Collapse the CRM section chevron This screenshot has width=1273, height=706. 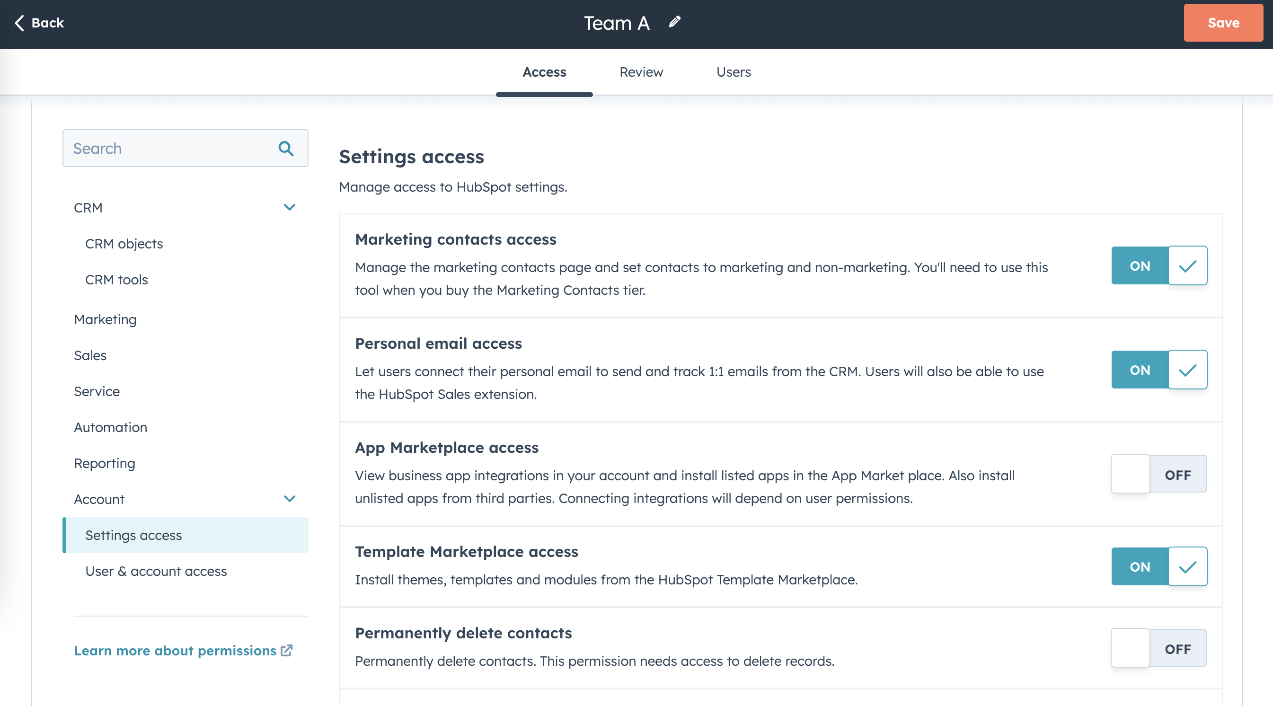coord(290,208)
